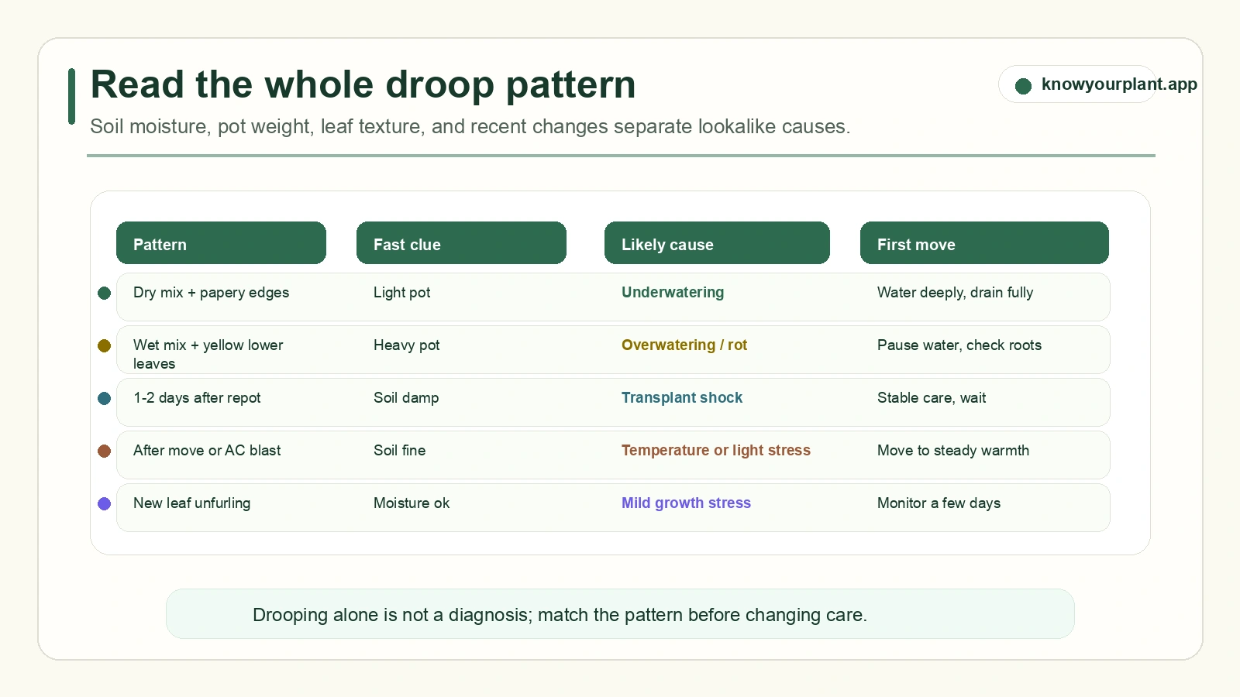
Task: Click the 'Moisture ok' cell
Action: (x=412, y=503)
